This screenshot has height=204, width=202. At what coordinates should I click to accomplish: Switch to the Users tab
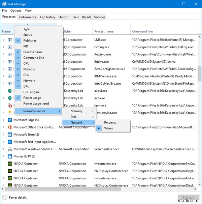[x=75, y=17]
